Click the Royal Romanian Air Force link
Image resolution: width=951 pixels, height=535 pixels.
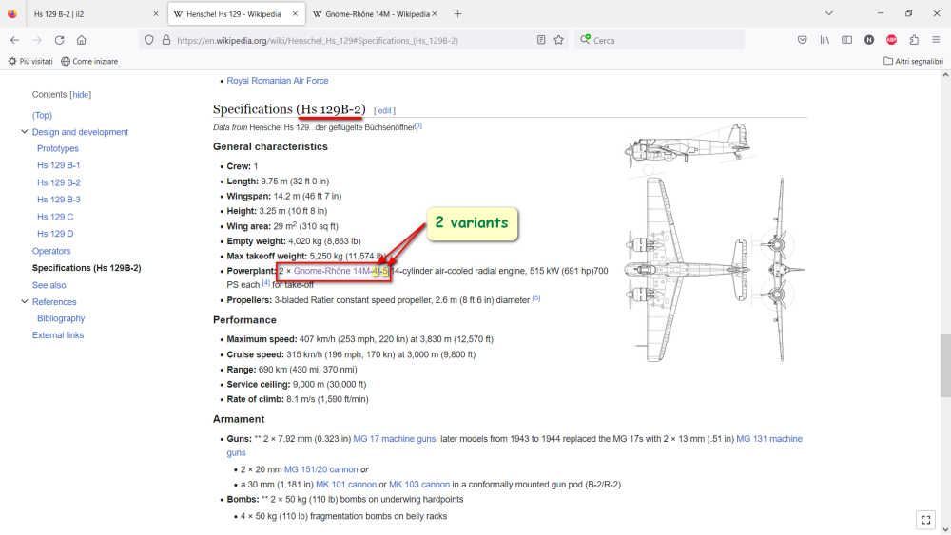pos(277,81)
